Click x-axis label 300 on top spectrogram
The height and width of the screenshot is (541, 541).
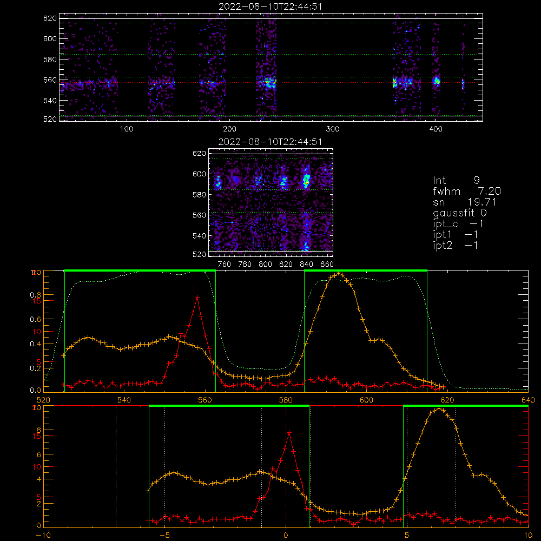(333, 129)
